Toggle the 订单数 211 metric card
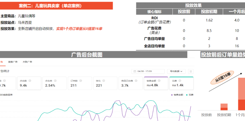The width and height of the screenshot is (245, 121). click(x=80, y=83)
